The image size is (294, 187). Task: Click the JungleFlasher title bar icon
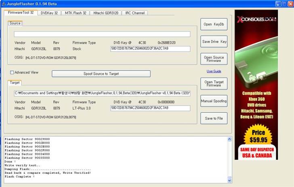(4, 4)
